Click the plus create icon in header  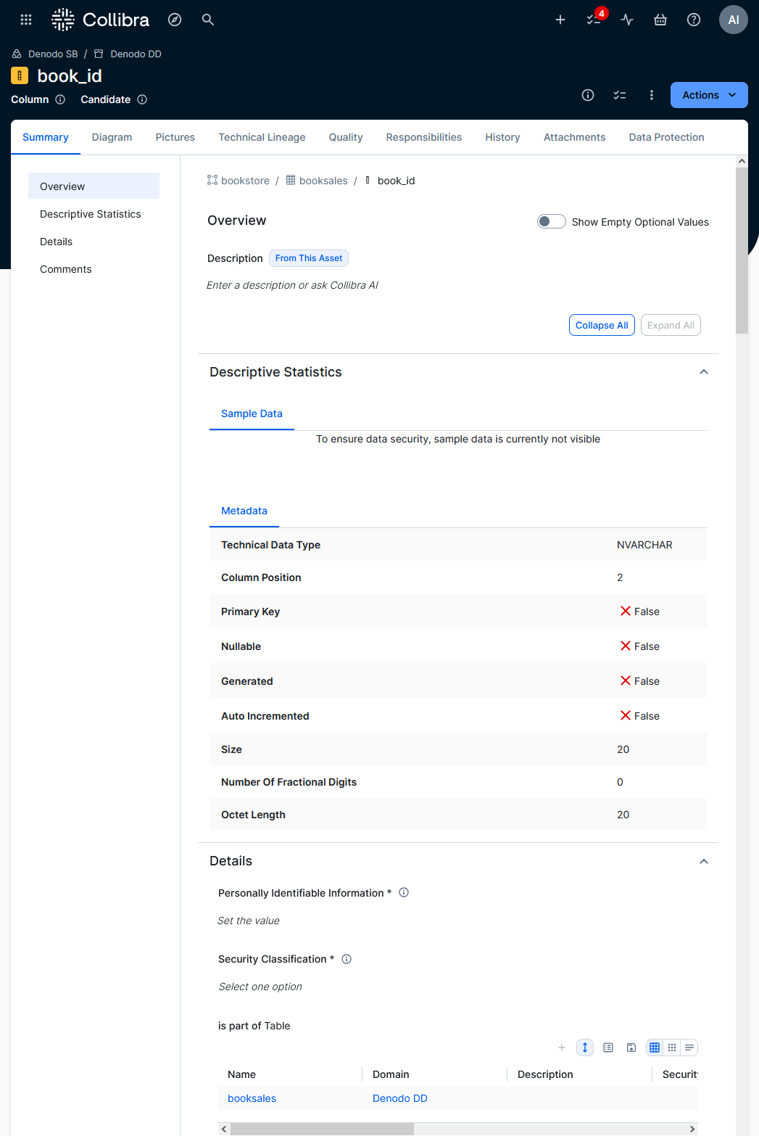560,20
